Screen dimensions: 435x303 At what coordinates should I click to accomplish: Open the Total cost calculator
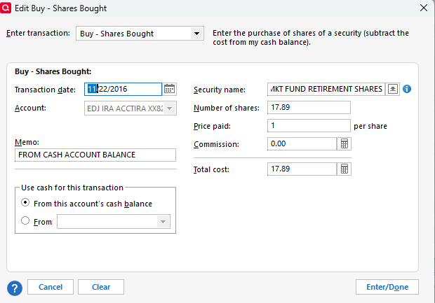[344, 169]
